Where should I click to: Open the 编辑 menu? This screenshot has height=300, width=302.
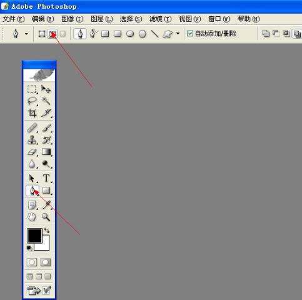(43, 19)
